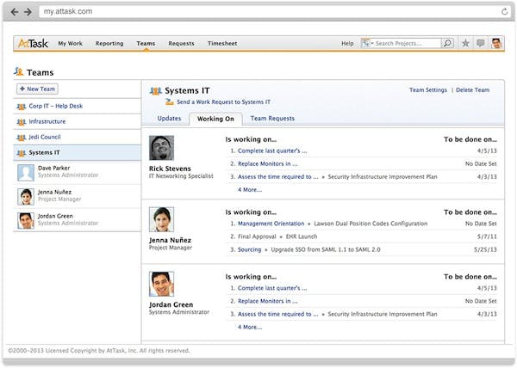Select Jedi Council team in sidebar

click(45, 137)
